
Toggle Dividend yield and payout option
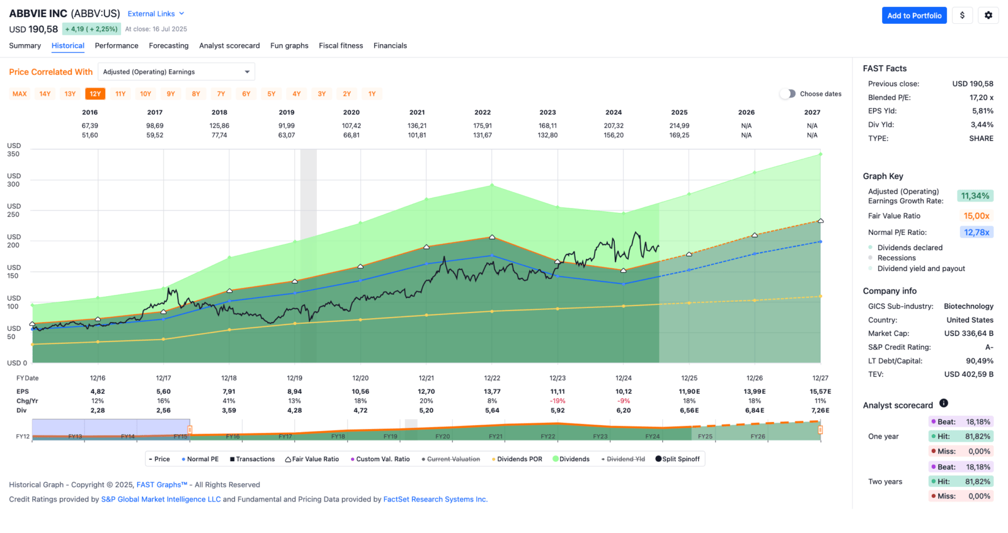917,268
